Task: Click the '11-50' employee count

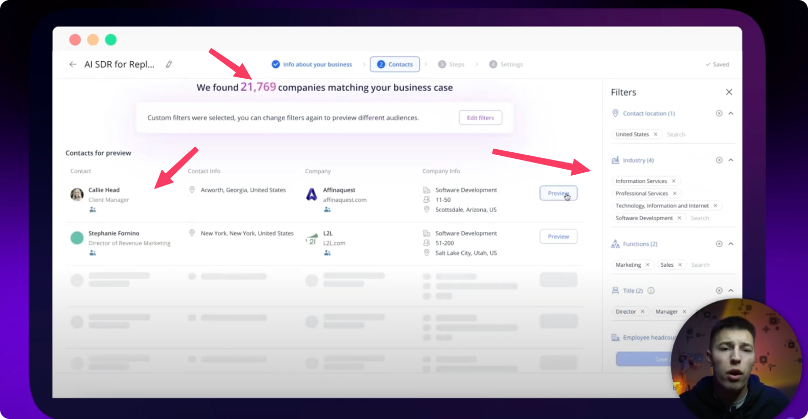Action: 443,200
